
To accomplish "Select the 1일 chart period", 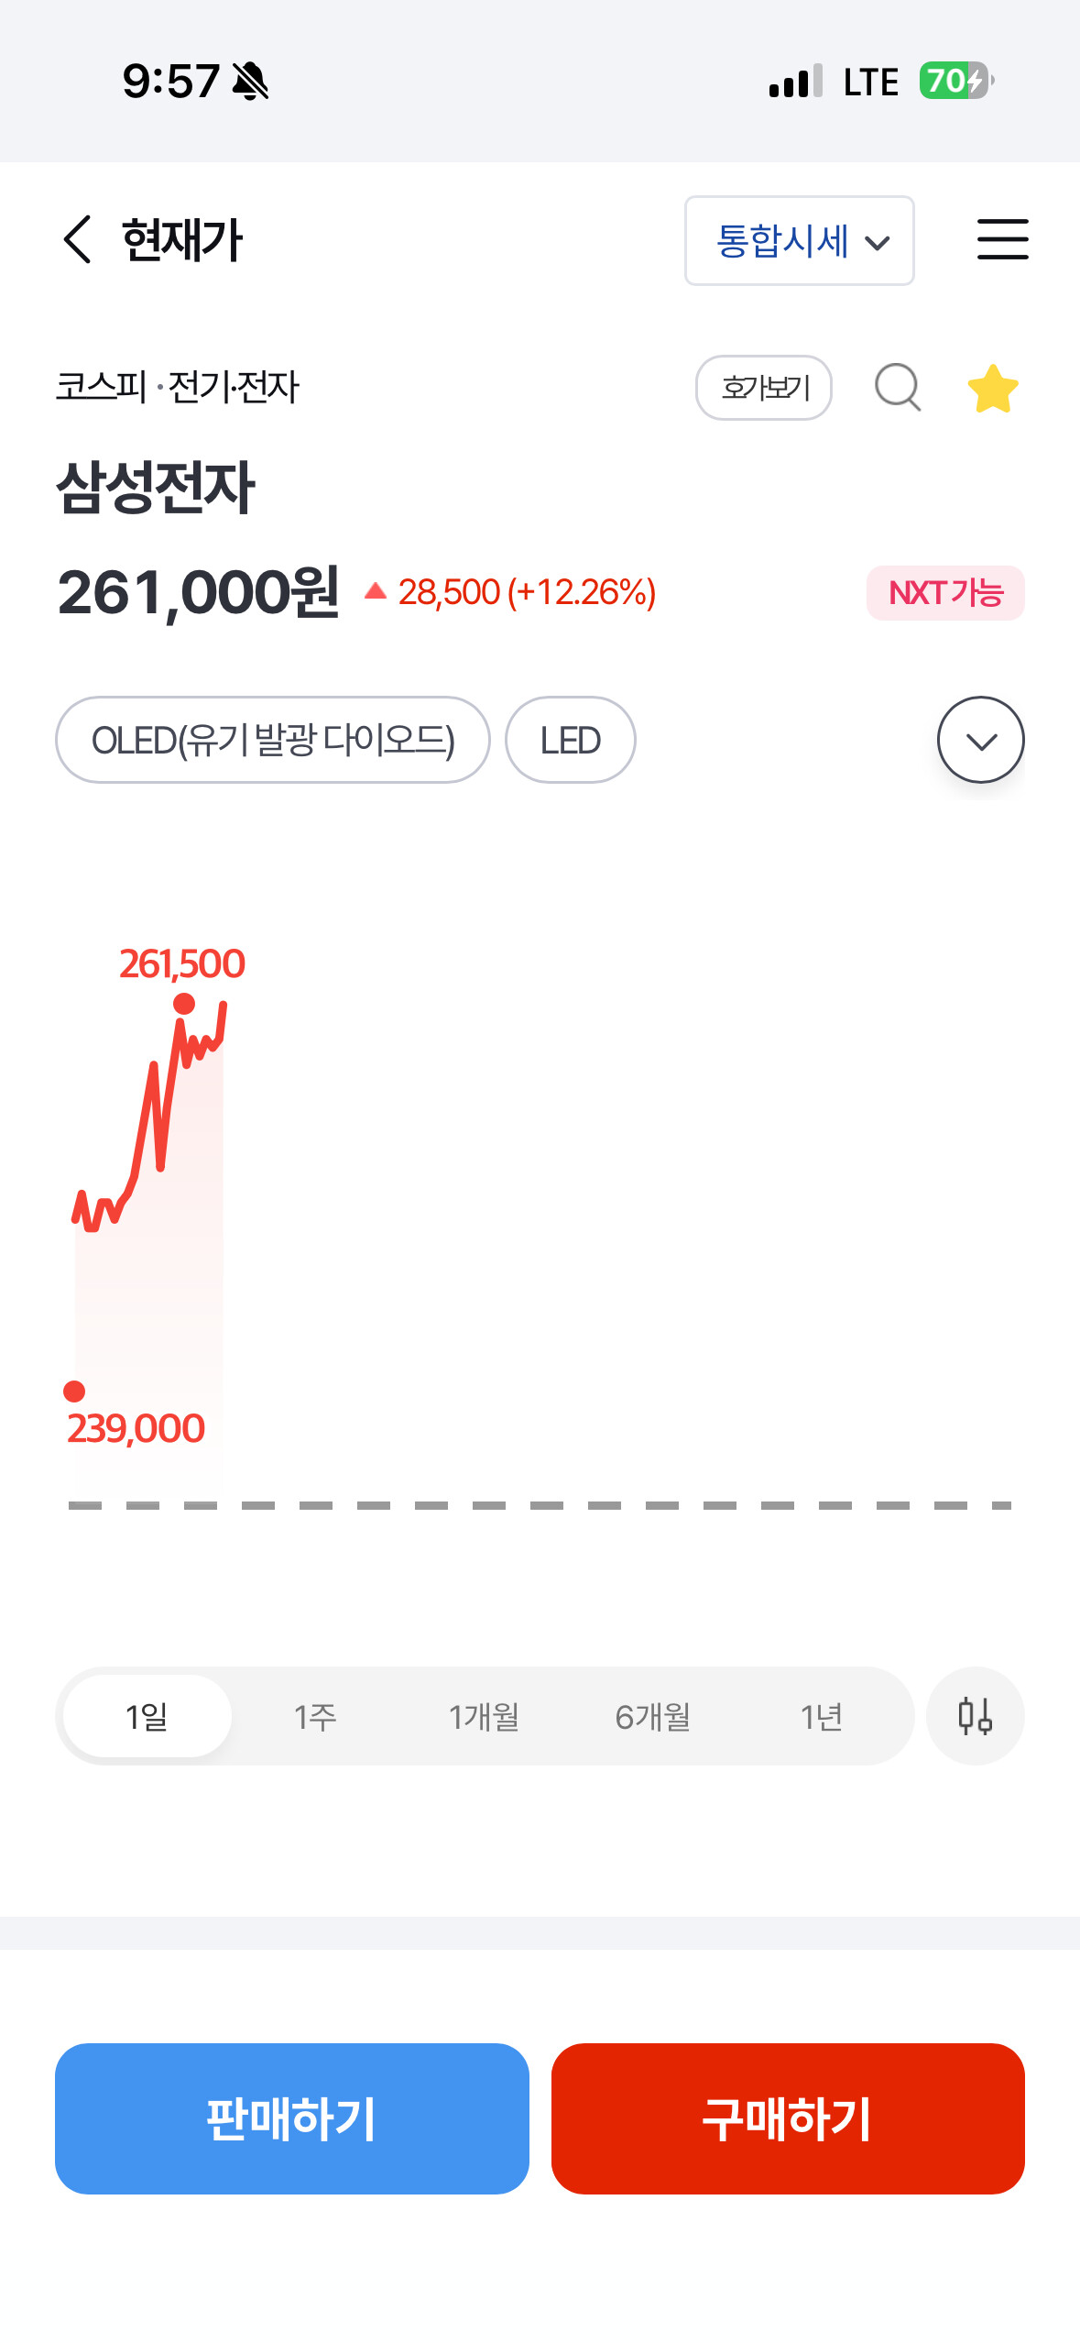I will [x=147, y=1716].
